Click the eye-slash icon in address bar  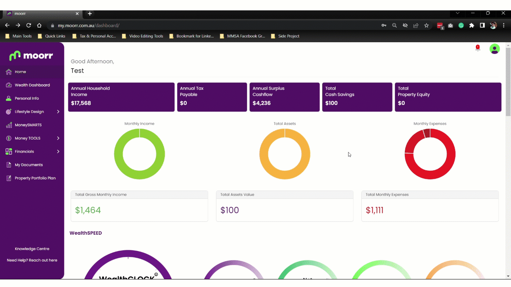(405, 26)
